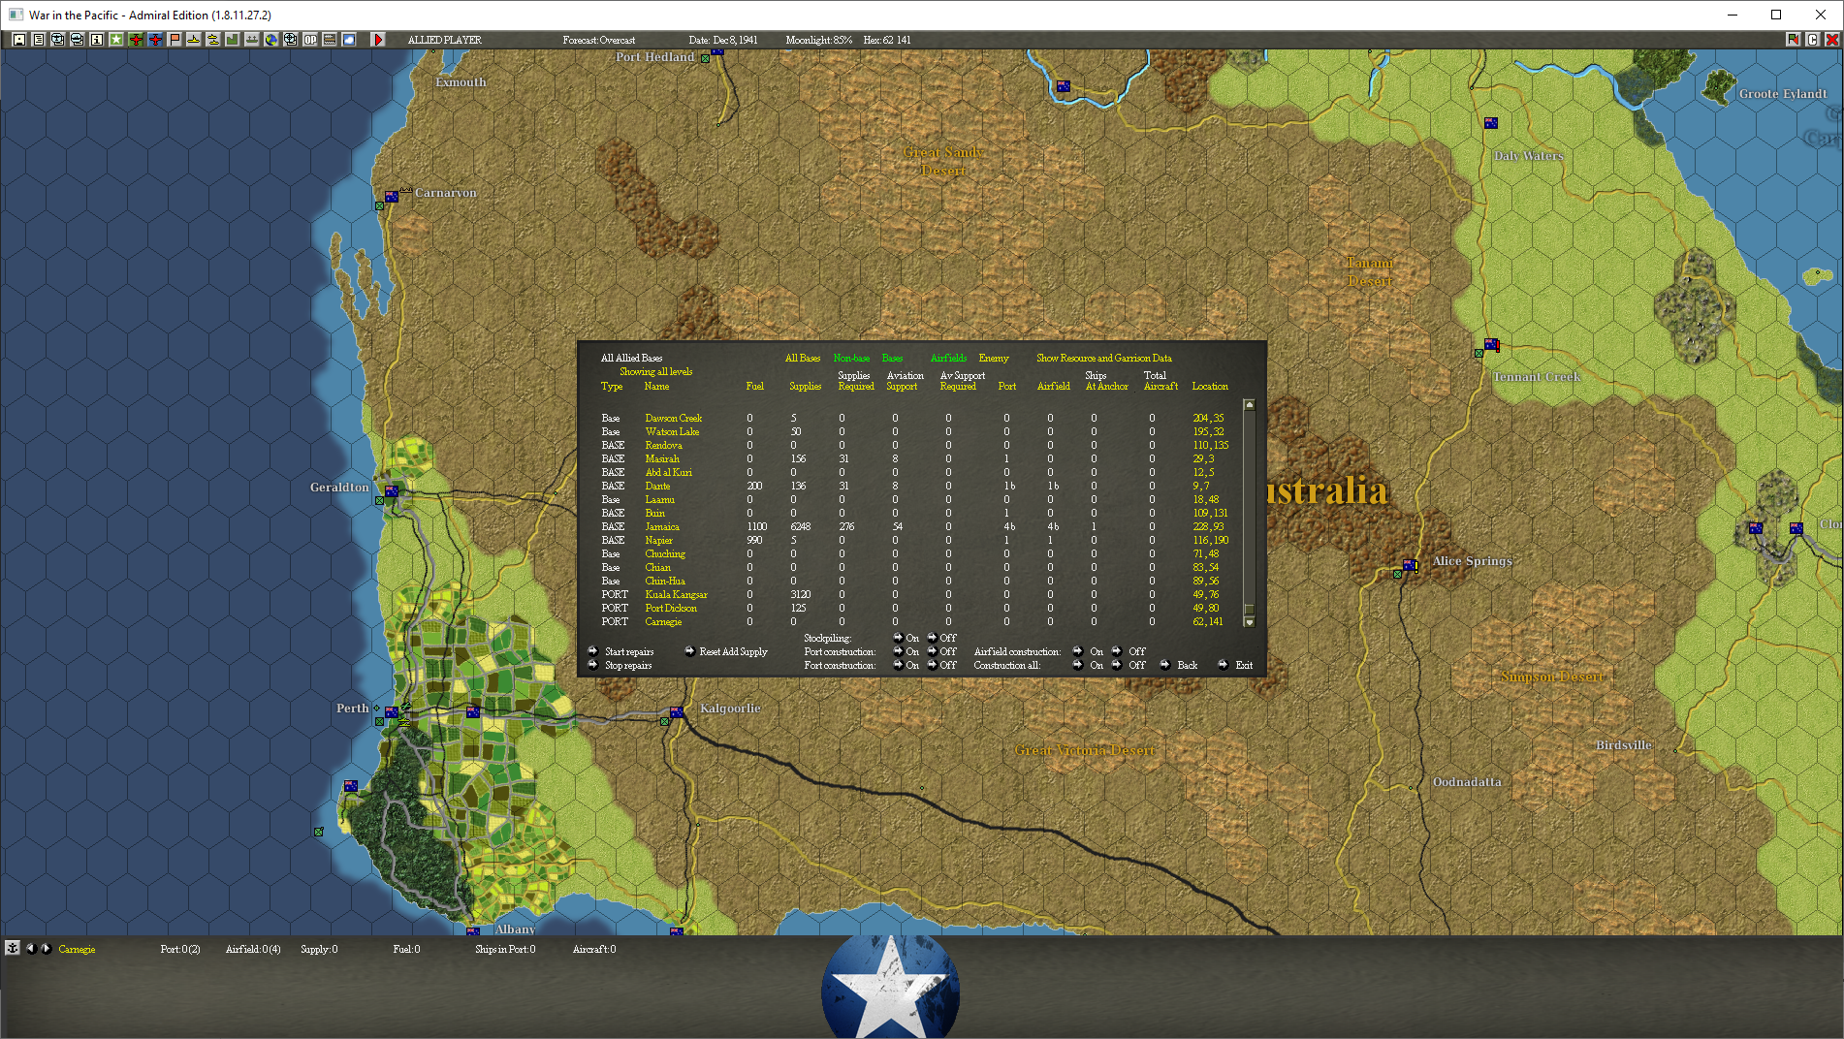Click the "Showing all levels" text
Viewport: 1844px width, 1039px height.
(656, 372)
